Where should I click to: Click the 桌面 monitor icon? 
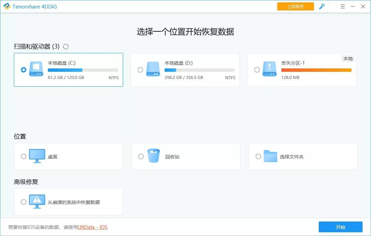tap(37, 156)
